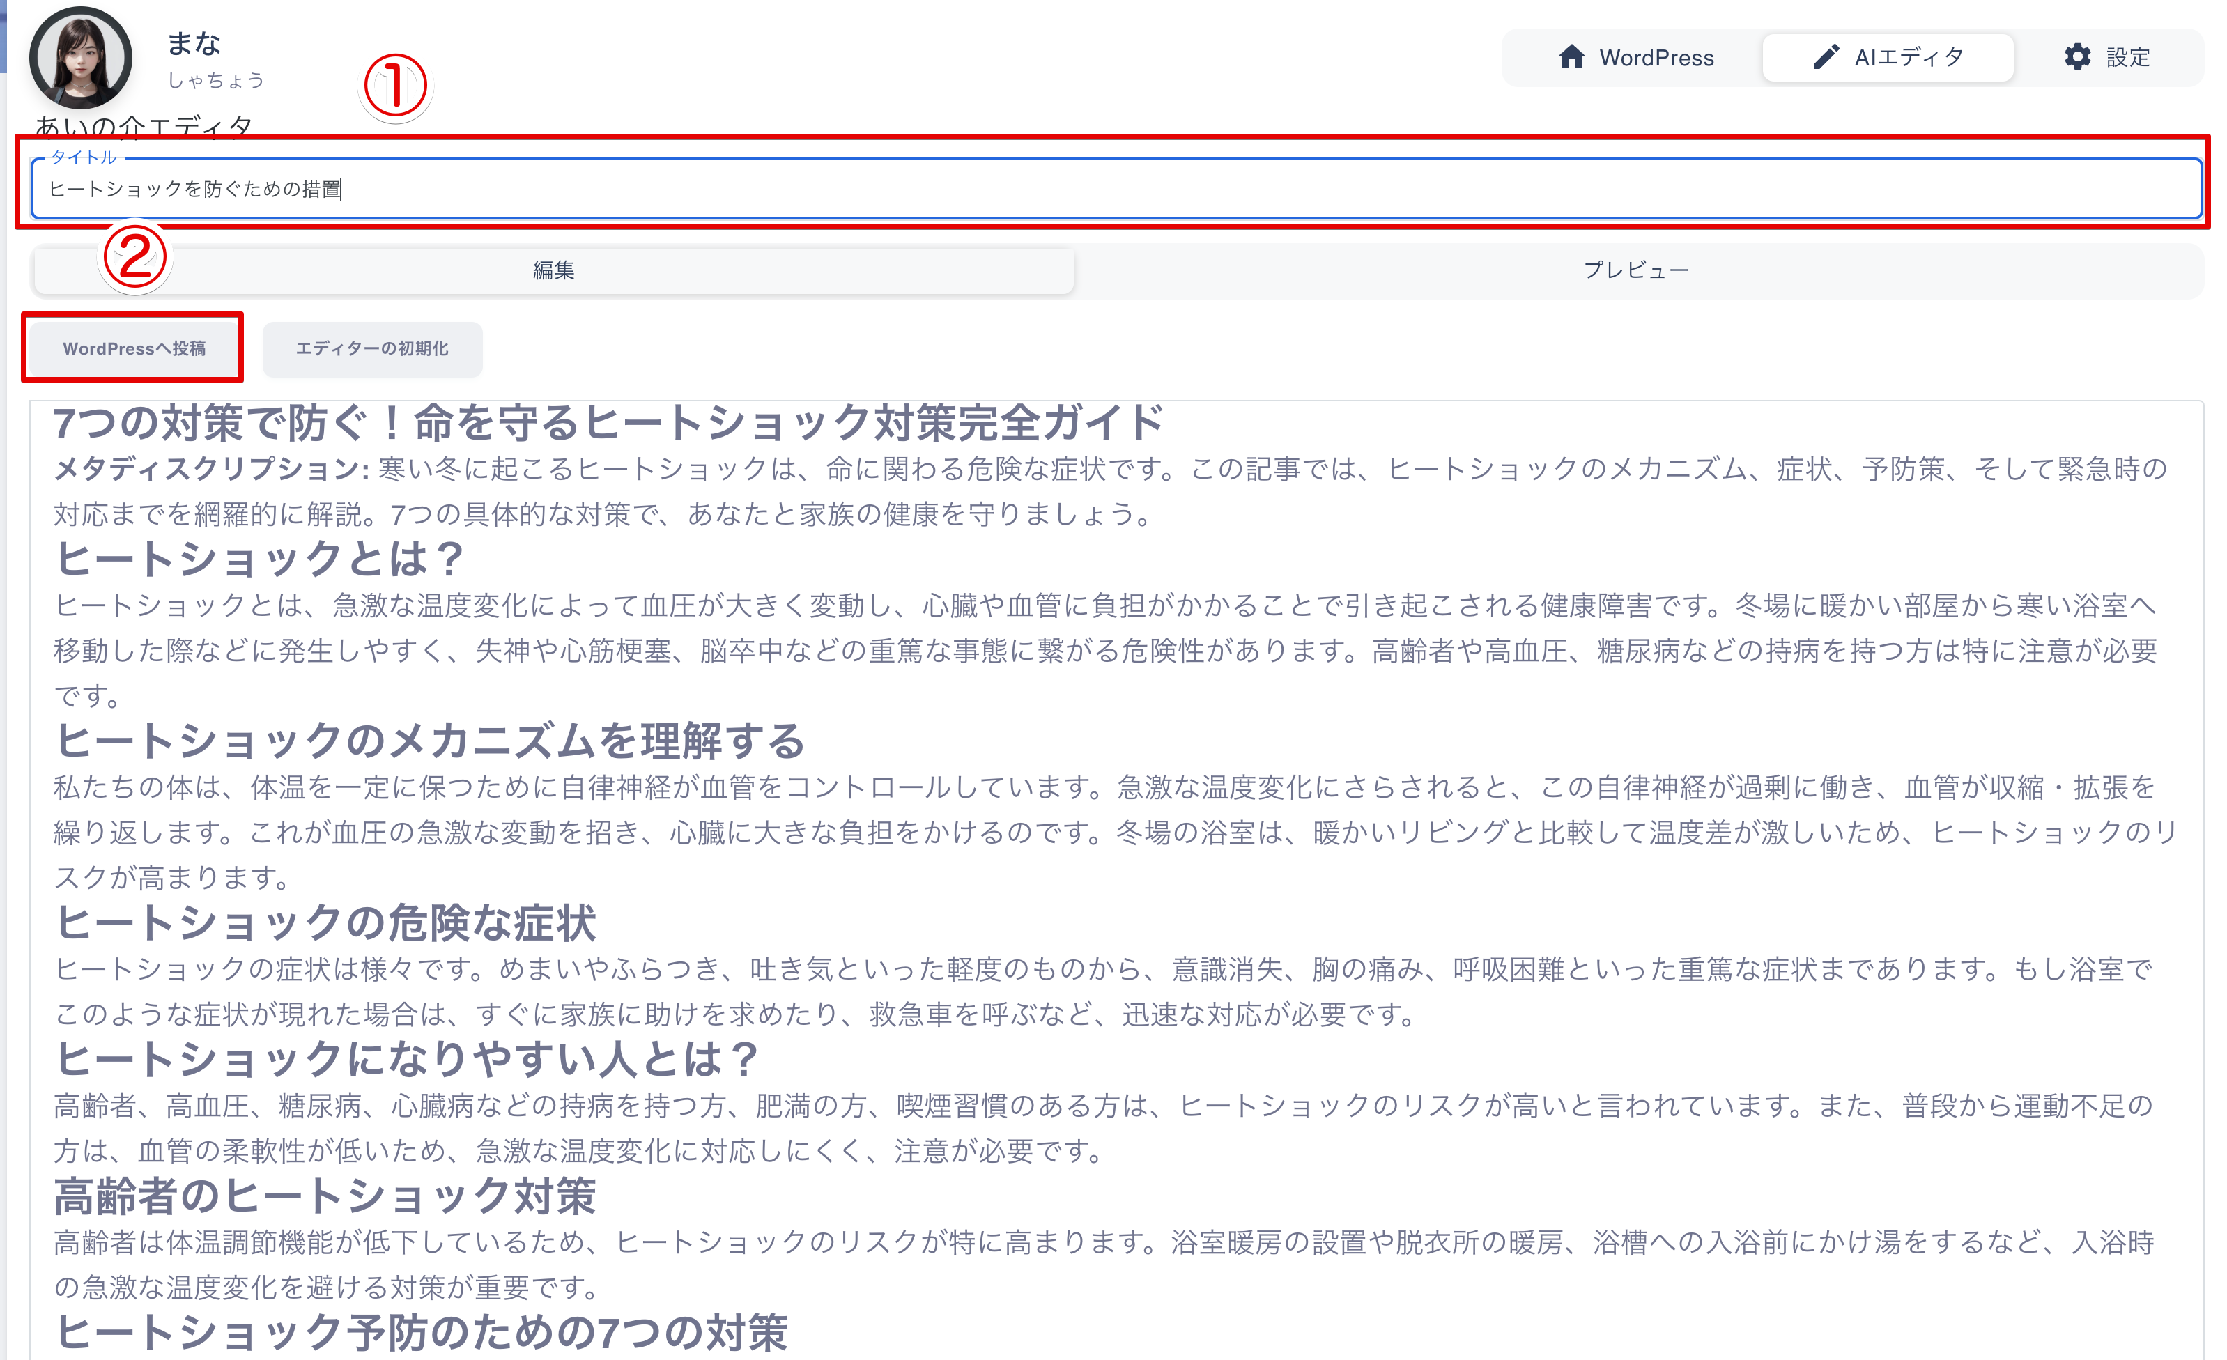Focus the タイトル input field
The height and width of the screenshot is (1360, 2227).
pos(1116,189)
